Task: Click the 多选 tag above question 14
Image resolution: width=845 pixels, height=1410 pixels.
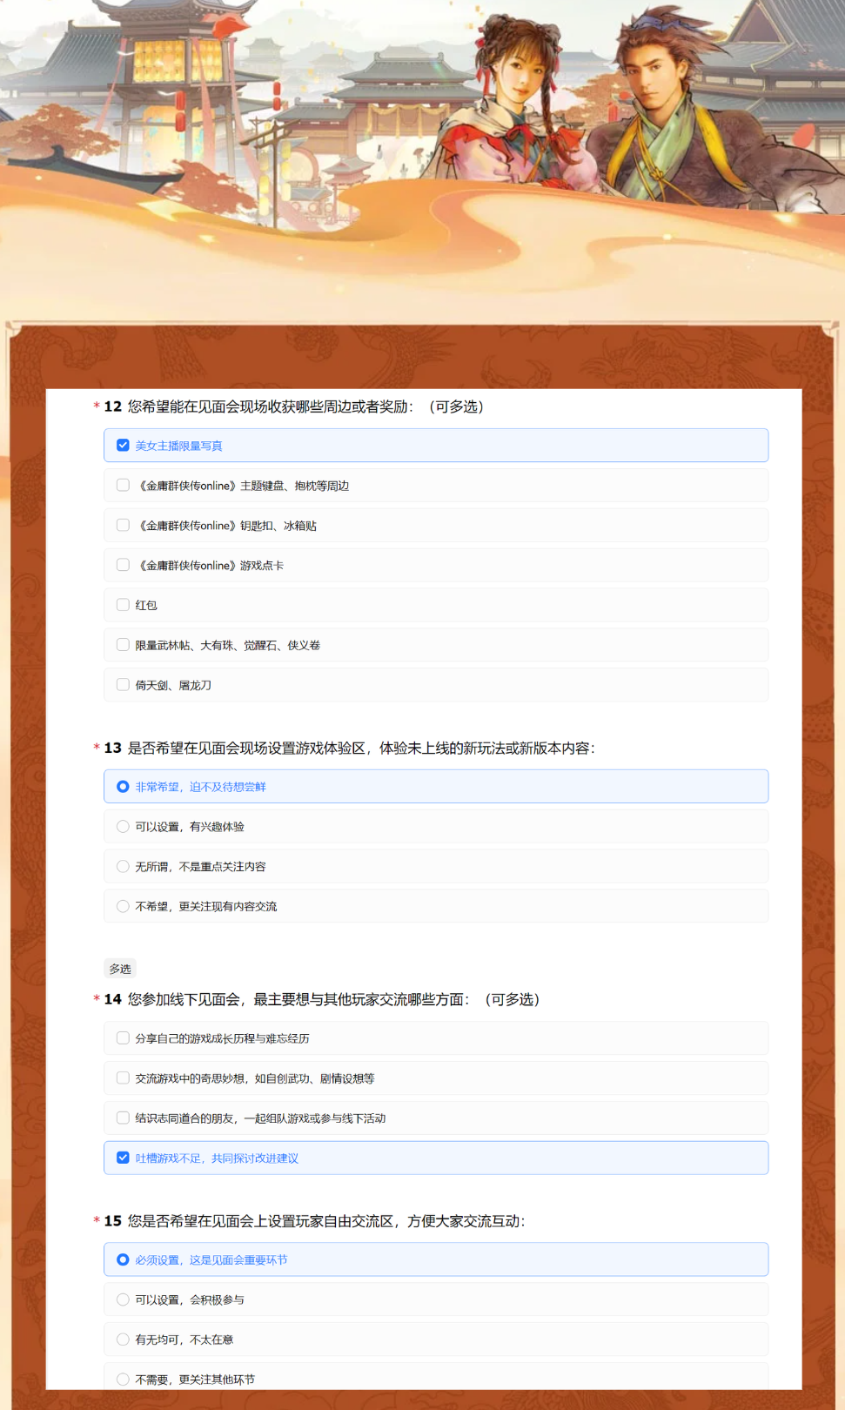Action: point(120,969)
